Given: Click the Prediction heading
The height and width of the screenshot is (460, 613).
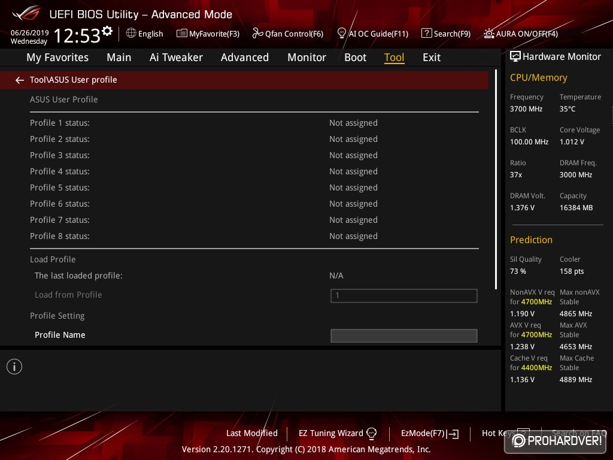Looking at the screenshot, I should 531,240.
